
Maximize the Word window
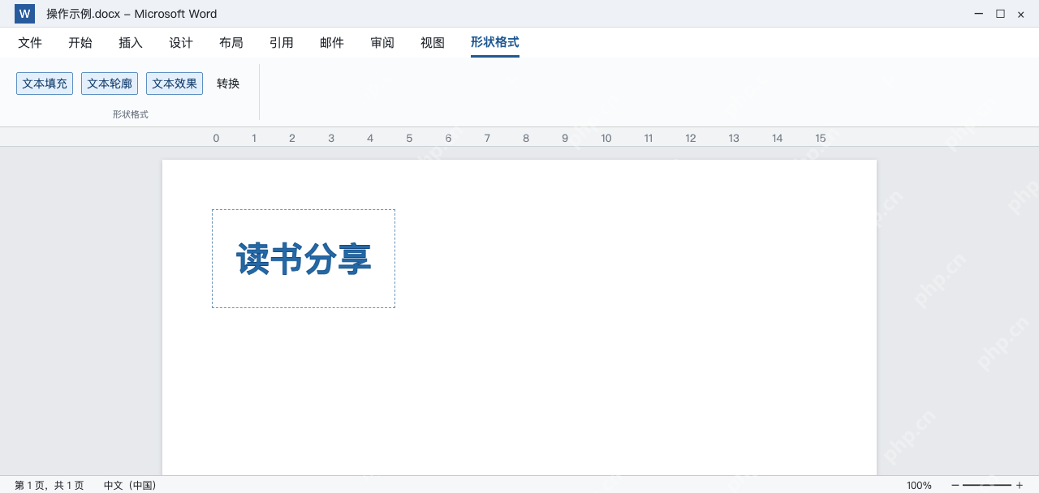coord(1000,14)
